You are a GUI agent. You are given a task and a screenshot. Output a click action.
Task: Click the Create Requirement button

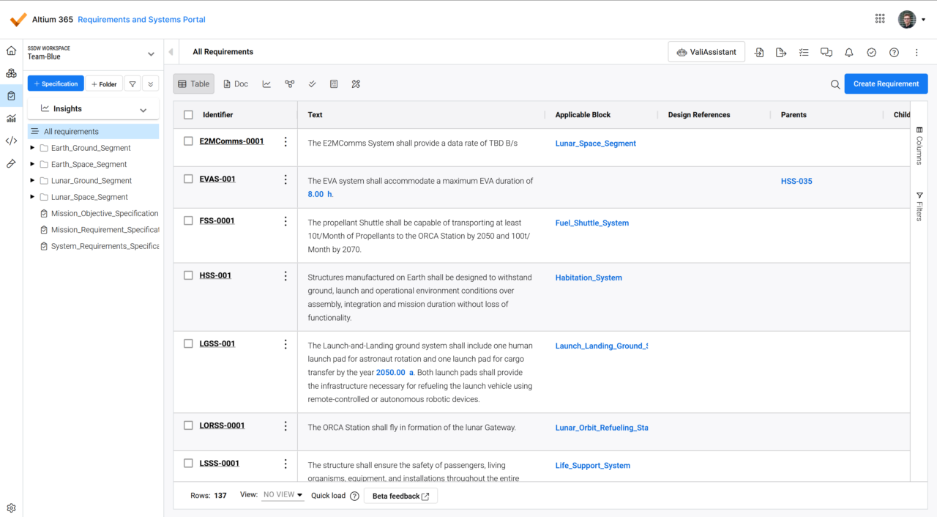pos(886,84)
